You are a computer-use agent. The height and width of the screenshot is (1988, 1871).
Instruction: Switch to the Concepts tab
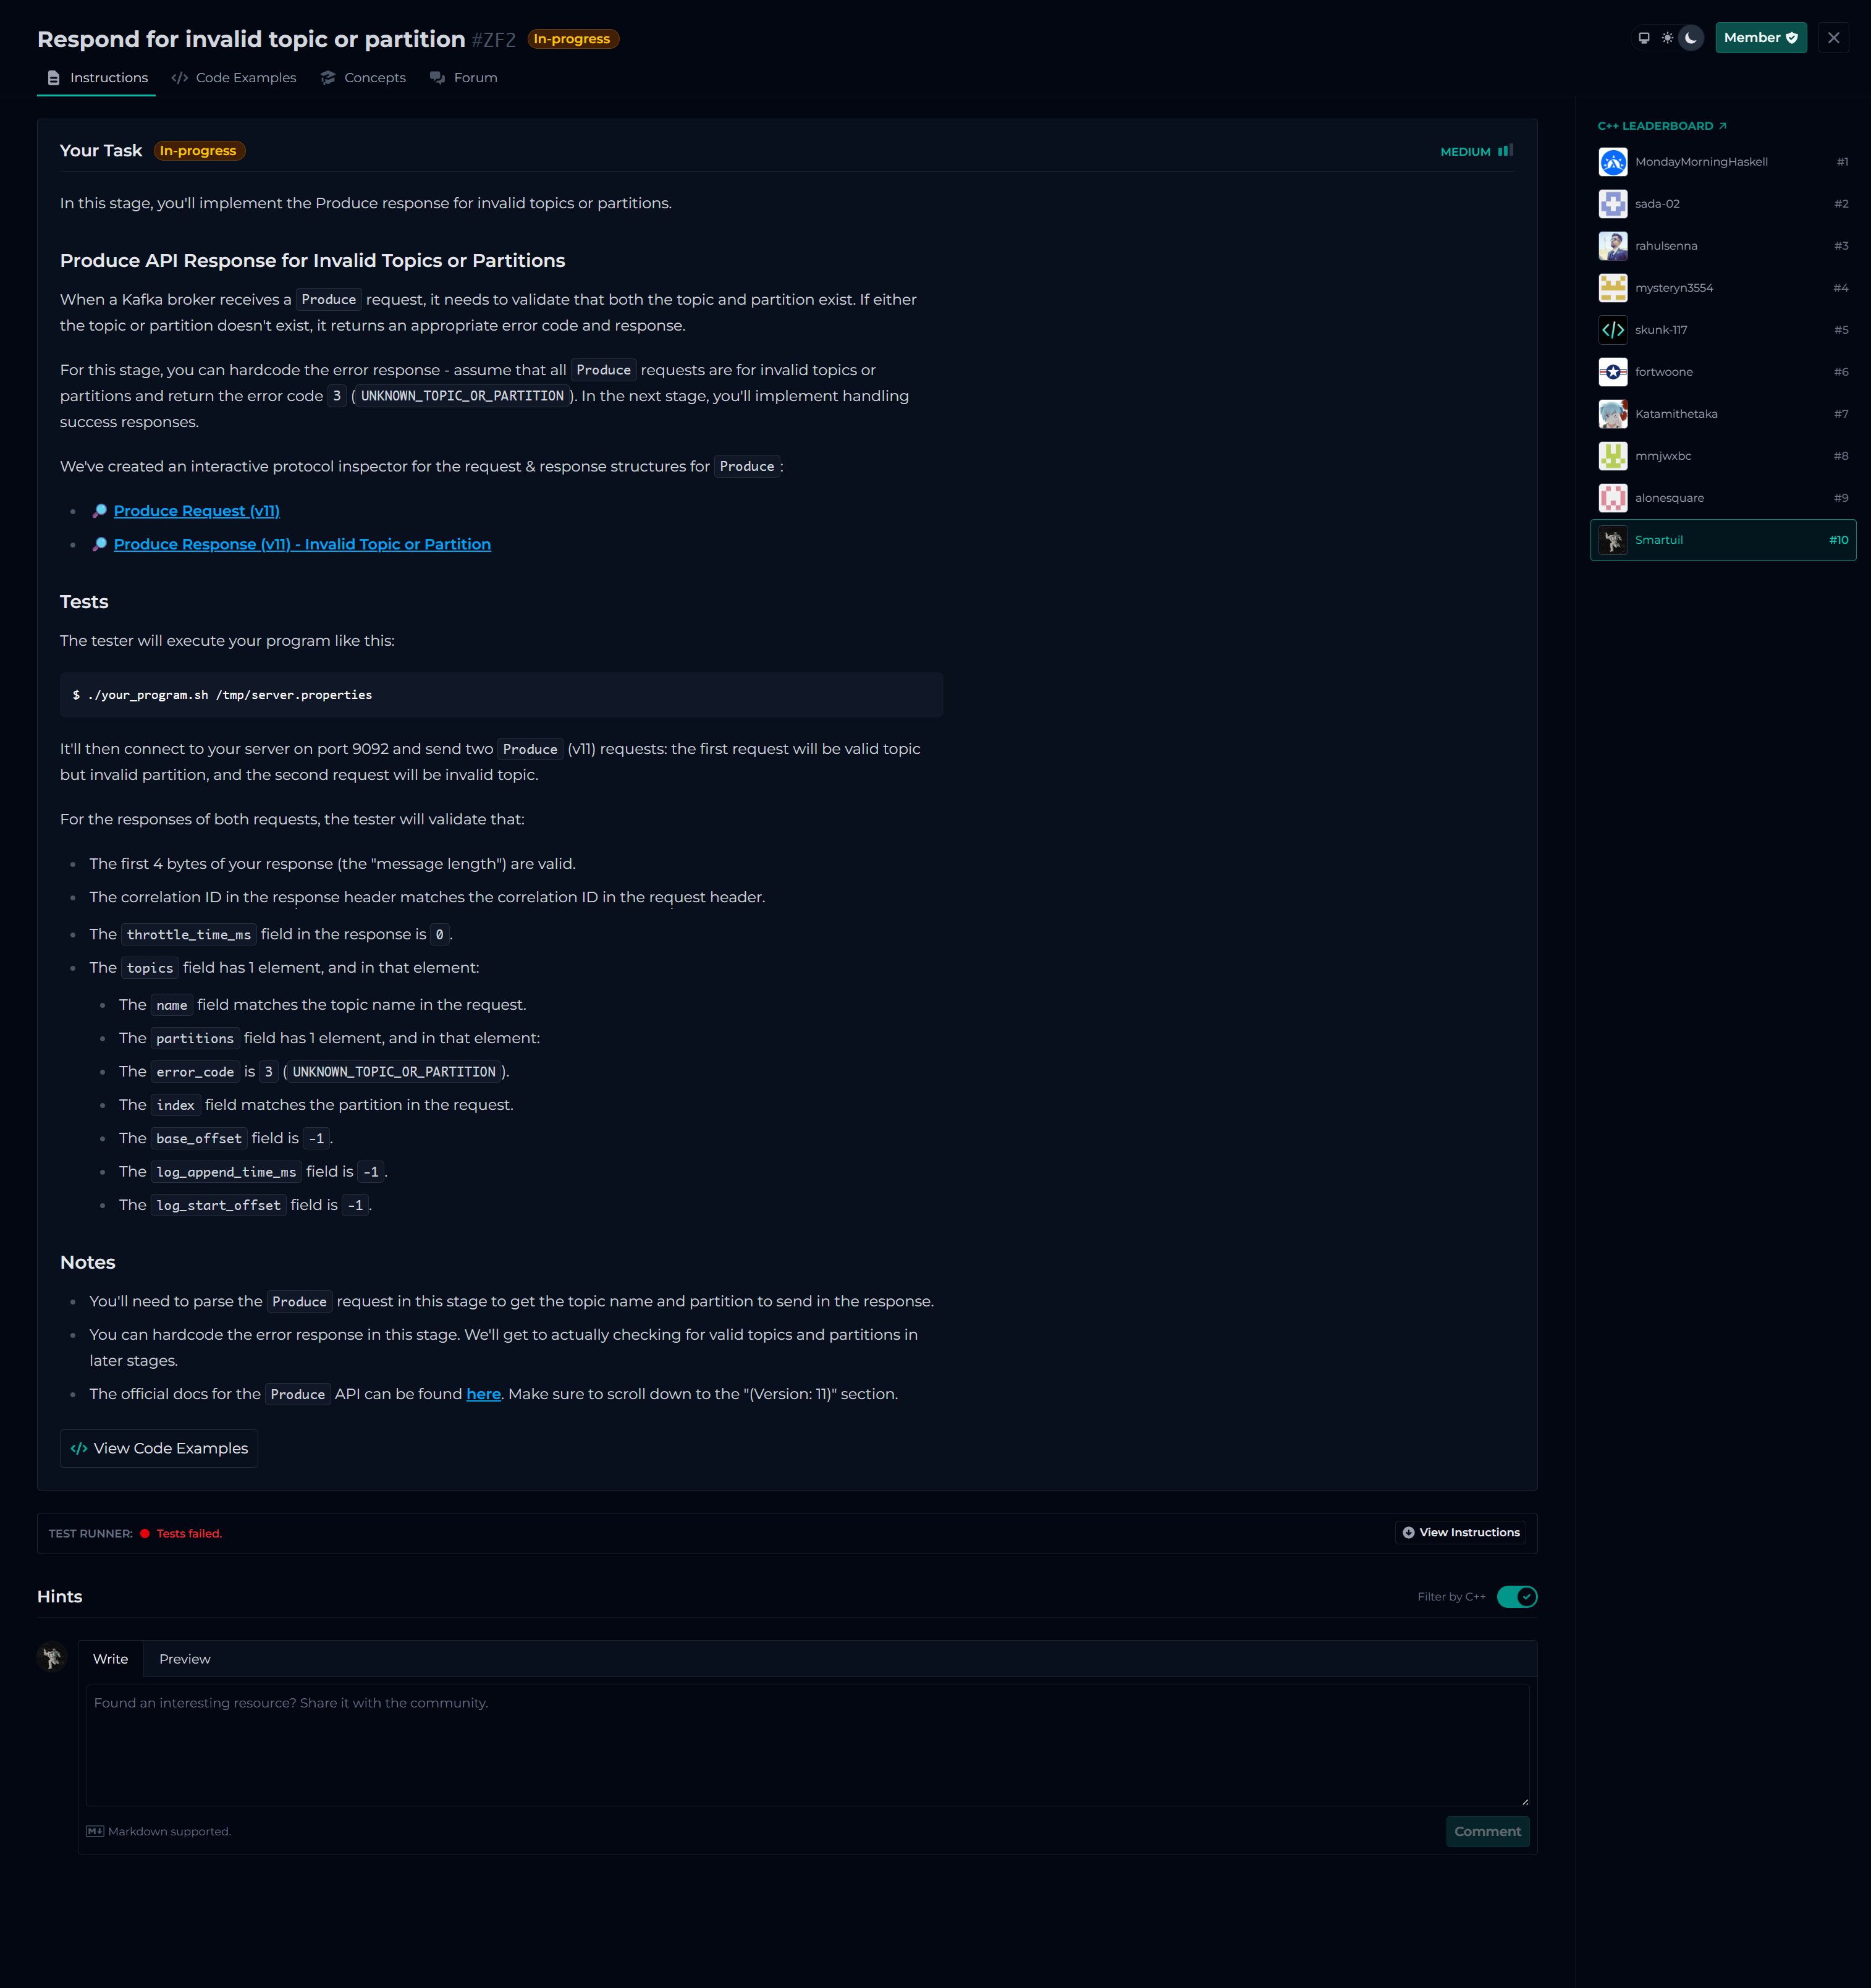pos(363,78)
